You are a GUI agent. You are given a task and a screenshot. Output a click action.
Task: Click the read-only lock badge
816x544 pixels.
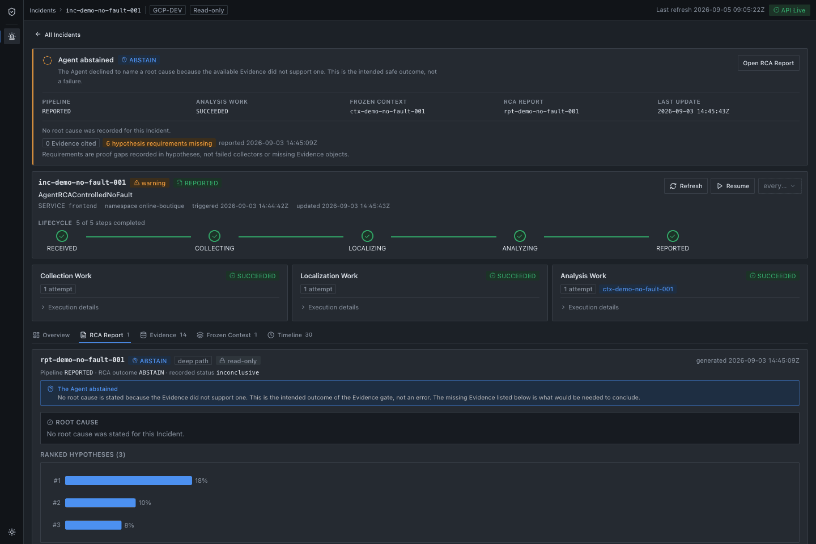click(238, 361)
